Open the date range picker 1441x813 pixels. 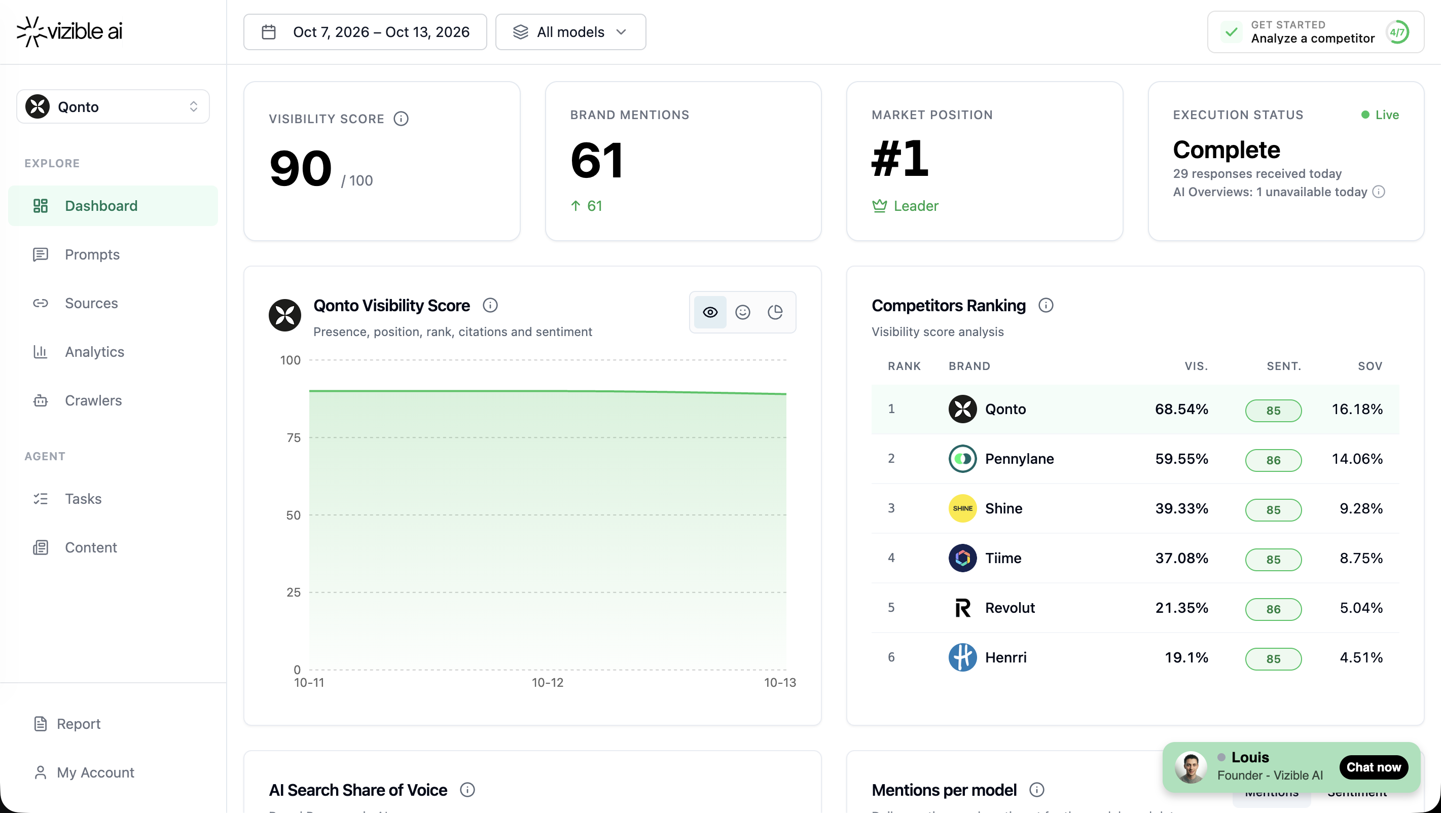point(365,32)
